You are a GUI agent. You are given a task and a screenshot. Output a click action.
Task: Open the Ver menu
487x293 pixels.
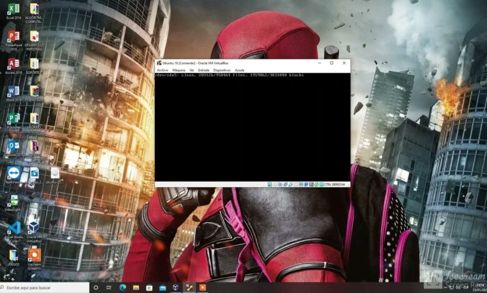(192, 70)
